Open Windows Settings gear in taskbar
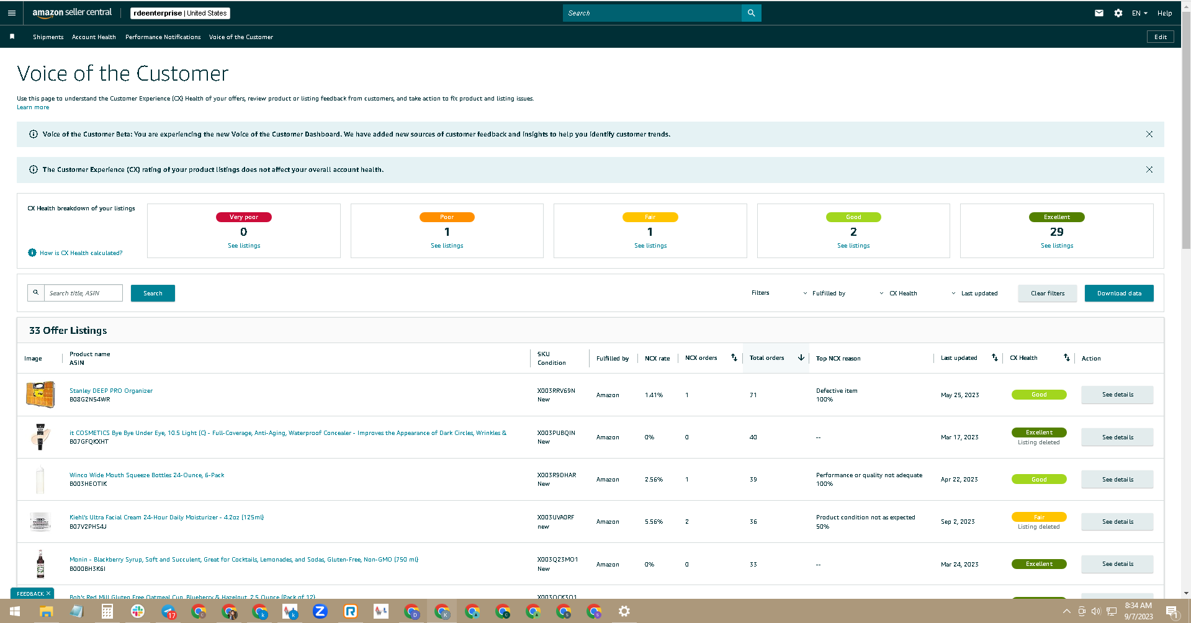The image size is (1191, 623). pyautogui.click(x=624, y=611)
